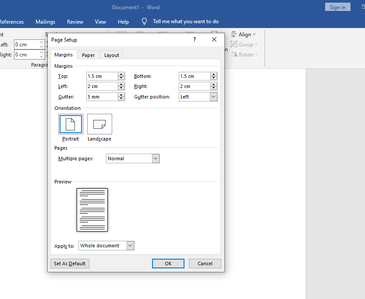Open the Align dropdown in ribbon
The width and height of the screenshot is (365, 299).
[x=245, y=35]
